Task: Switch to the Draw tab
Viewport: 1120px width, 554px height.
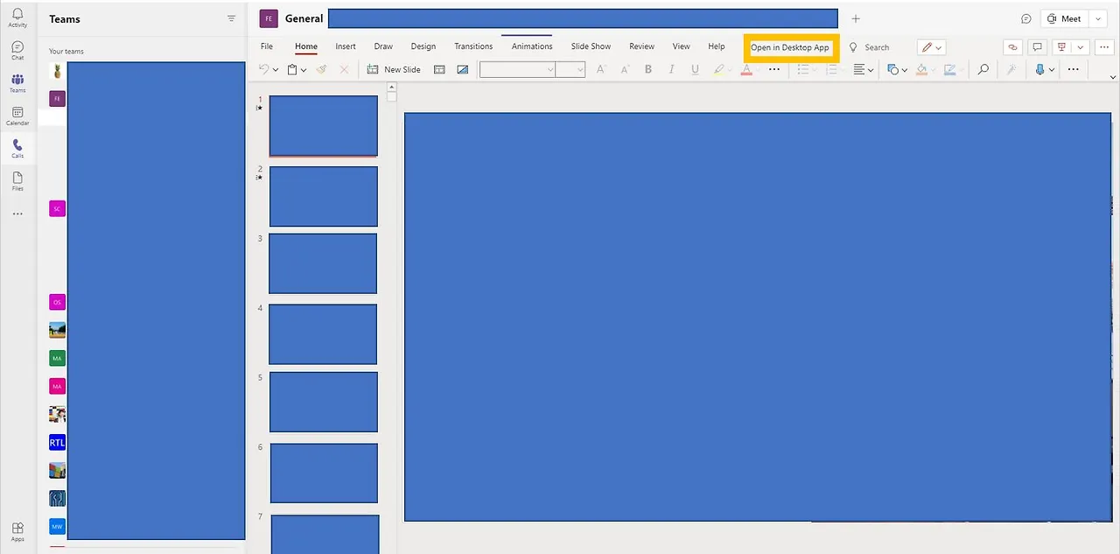Action: (x=383, y=46)
